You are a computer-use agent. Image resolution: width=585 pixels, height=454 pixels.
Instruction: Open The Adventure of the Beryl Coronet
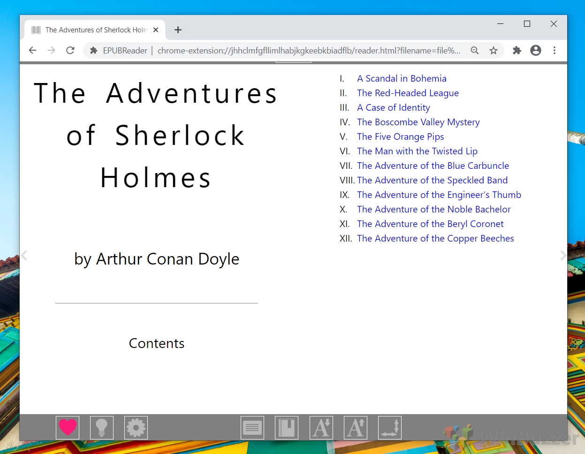click(x=430, y=224)
